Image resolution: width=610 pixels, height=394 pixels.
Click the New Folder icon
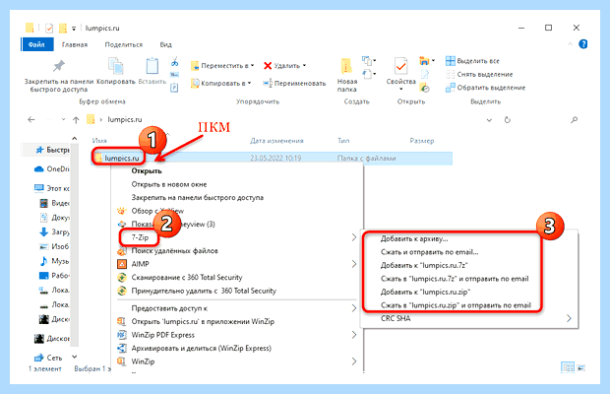point(346,66)
